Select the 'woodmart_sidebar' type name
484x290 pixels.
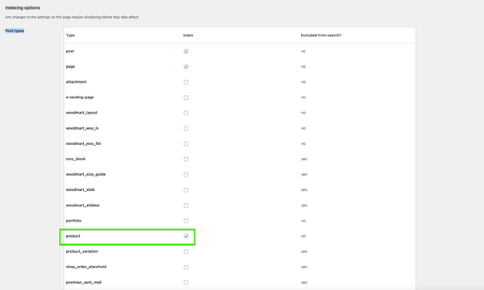click(83, 205)
